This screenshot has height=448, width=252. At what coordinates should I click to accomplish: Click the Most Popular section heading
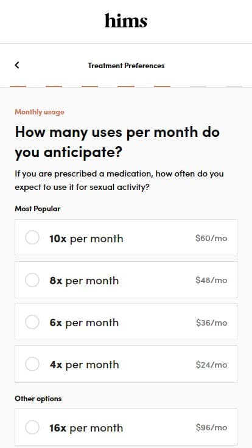pos(37,209)
